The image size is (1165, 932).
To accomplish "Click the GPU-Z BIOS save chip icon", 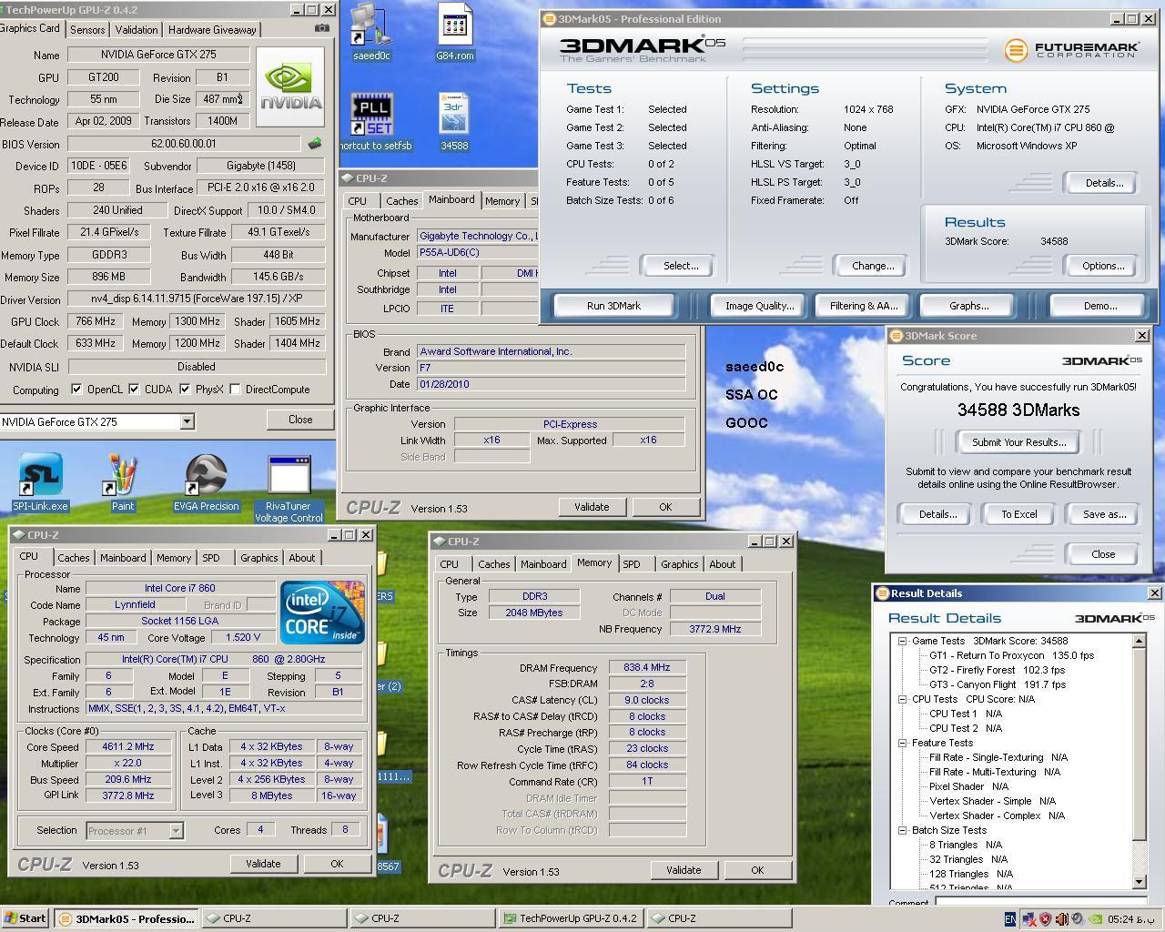I will pos(315,143).
